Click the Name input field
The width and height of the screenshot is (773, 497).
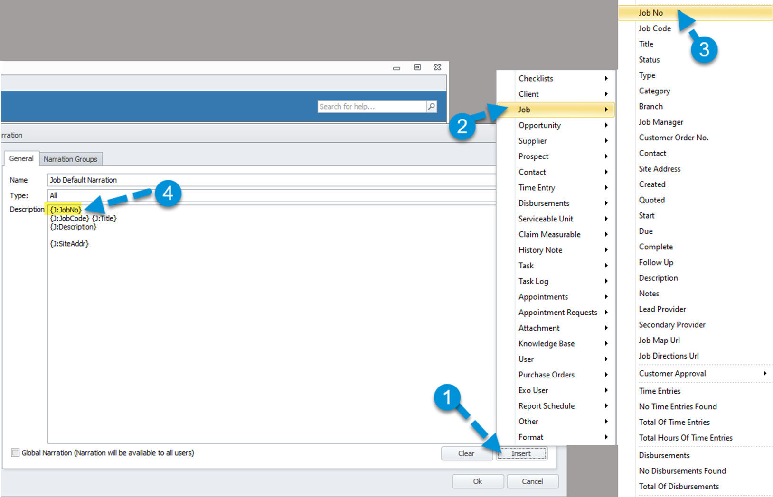coord(271,180)
